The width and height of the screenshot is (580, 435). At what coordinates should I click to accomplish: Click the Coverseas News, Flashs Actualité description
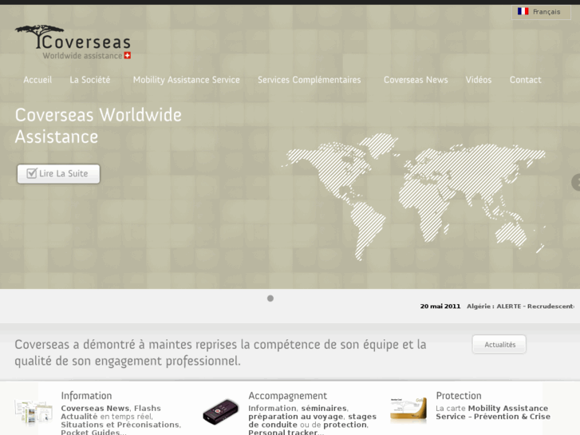120,420
